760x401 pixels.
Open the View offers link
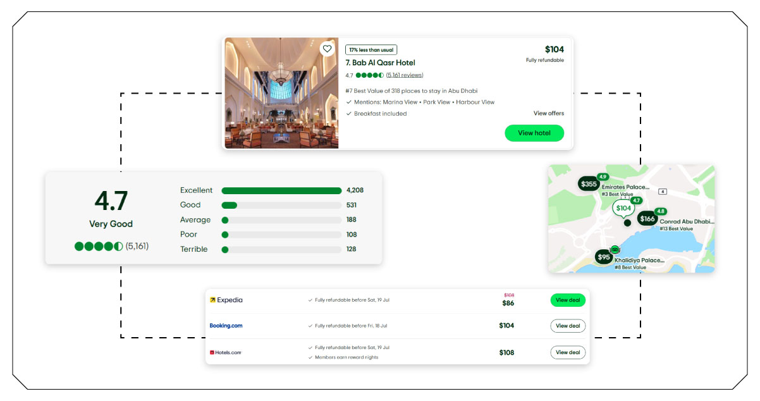click(x=549, y=113)
